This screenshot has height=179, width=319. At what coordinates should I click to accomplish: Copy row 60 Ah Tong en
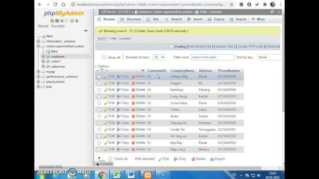[x=123, y=136]
